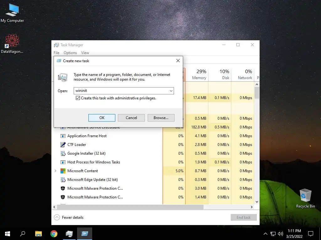321x240 pixels.
Task: Click Google Installer process icon
Action: (x=63, y=153)
